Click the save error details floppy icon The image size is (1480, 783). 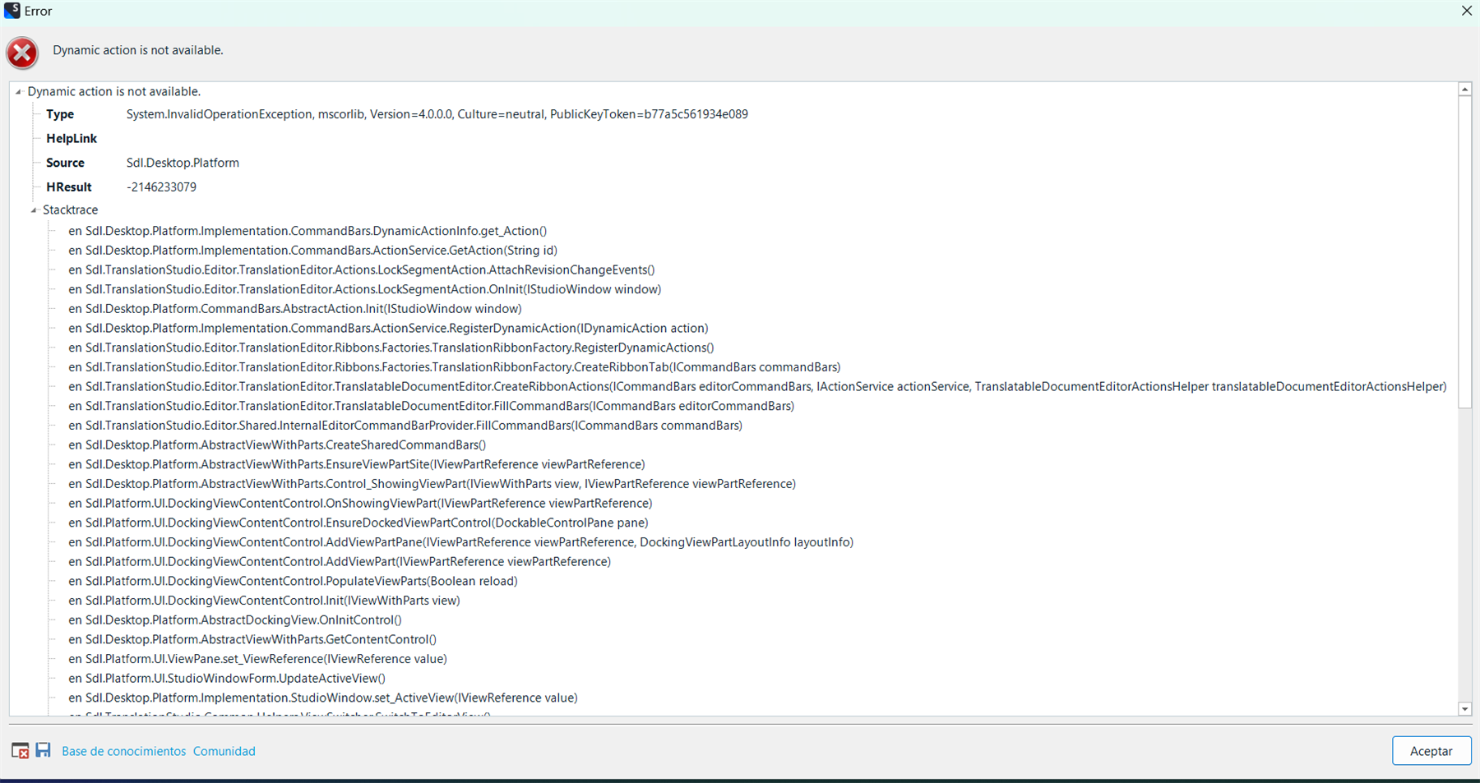(x=43, y=750)
